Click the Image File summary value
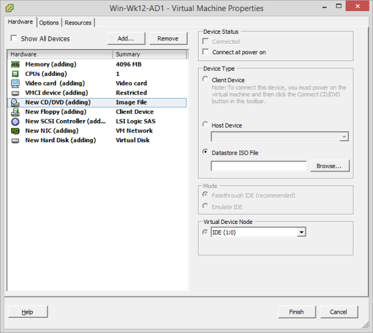373x333 pixels. [x=131, y=103]
